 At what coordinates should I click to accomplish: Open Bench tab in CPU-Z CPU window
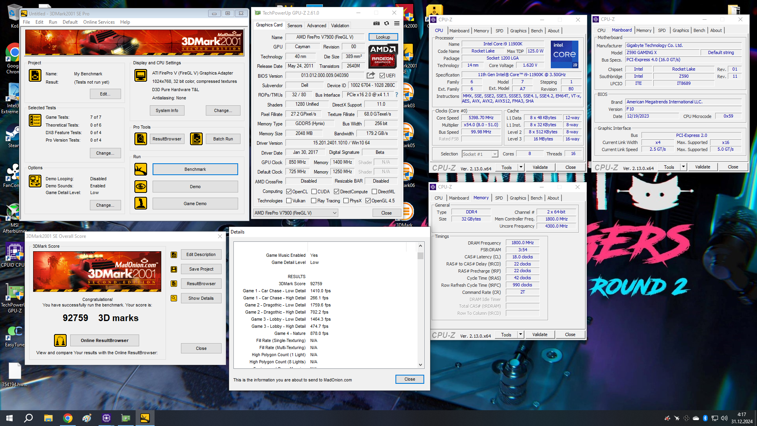point(537,31)
